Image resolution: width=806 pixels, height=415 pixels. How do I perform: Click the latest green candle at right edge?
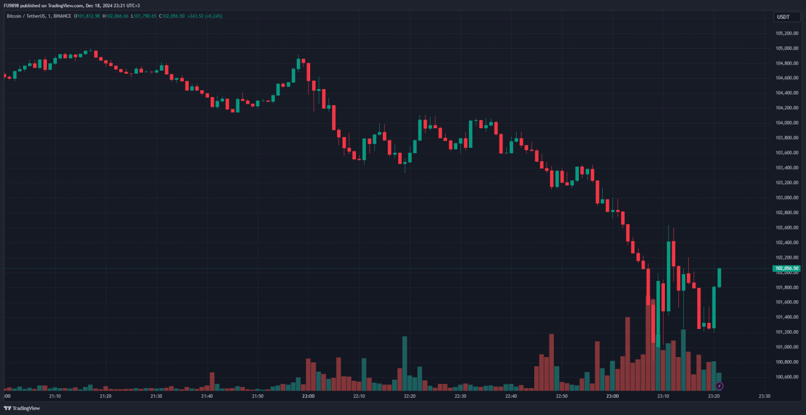coord(719,278)
